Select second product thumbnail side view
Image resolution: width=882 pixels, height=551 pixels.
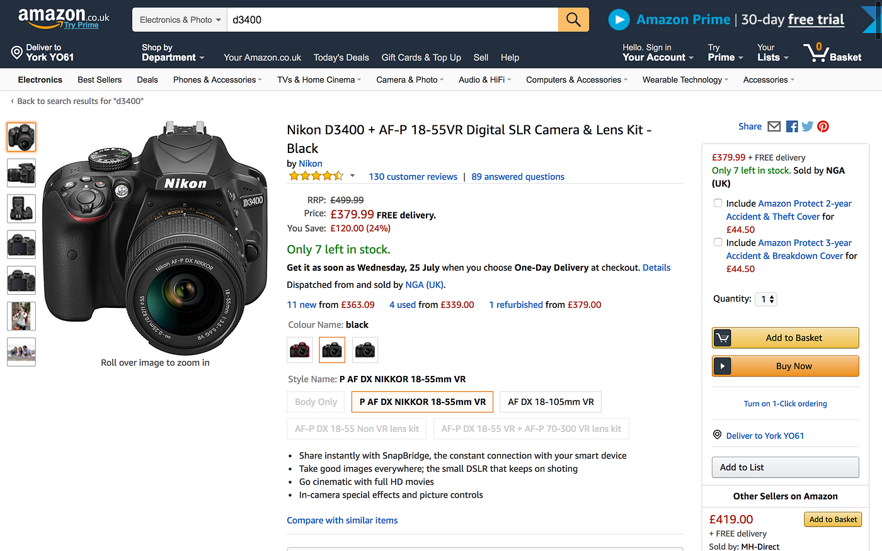click(21, 173)
